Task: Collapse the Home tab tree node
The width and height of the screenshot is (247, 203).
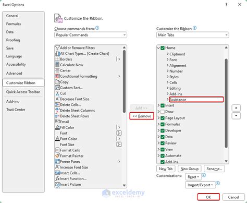Action: point(158,48)
